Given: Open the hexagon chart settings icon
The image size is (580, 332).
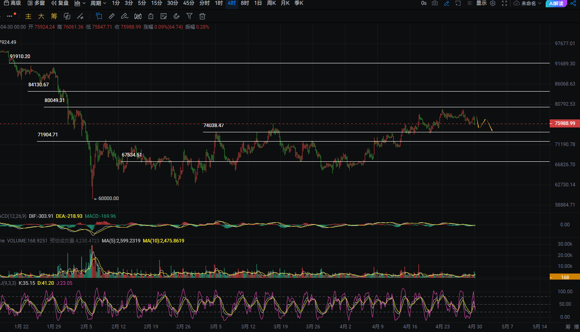Looking at the screenshot, I should (493, 3).
